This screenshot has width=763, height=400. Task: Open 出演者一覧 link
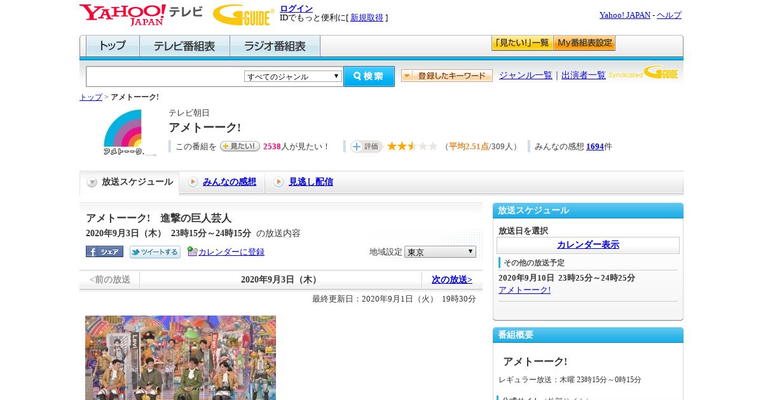[x=584, y=75]
